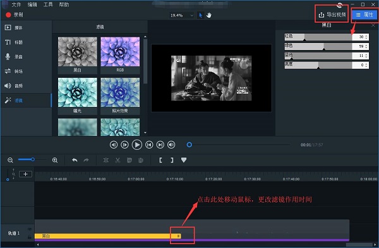Toggle visibility eye for 轨道 1
Screen dimensions: 379x248
pyautogui.click(x=30, y=229)
